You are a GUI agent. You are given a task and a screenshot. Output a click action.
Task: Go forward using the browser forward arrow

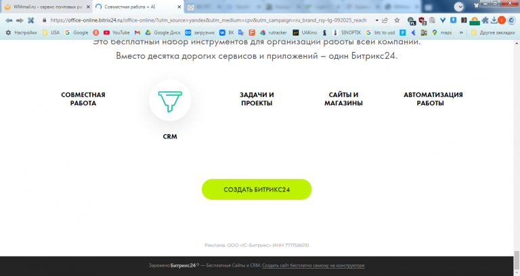[20, 20]
